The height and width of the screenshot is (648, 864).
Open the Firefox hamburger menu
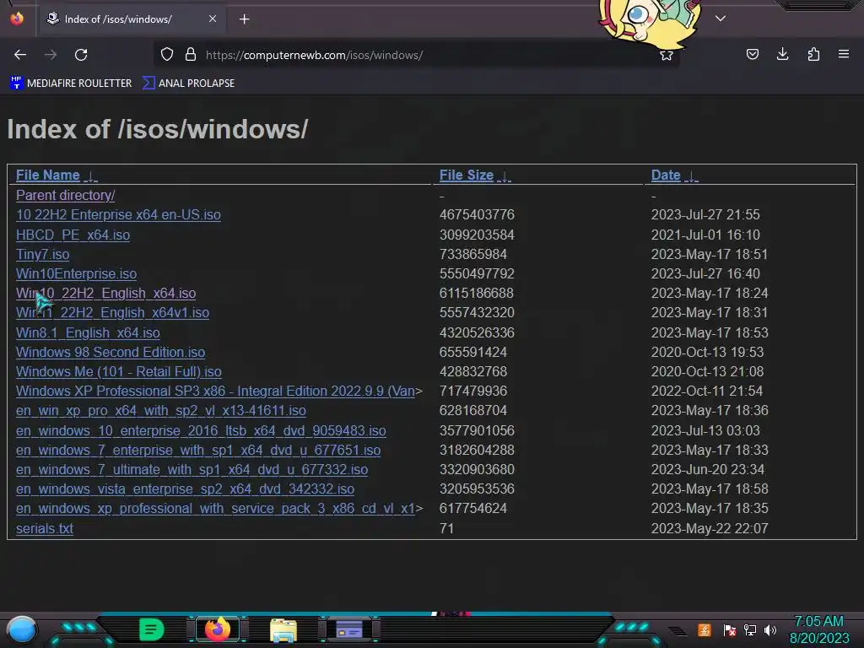pyautogui.click(x=844, y=54)
